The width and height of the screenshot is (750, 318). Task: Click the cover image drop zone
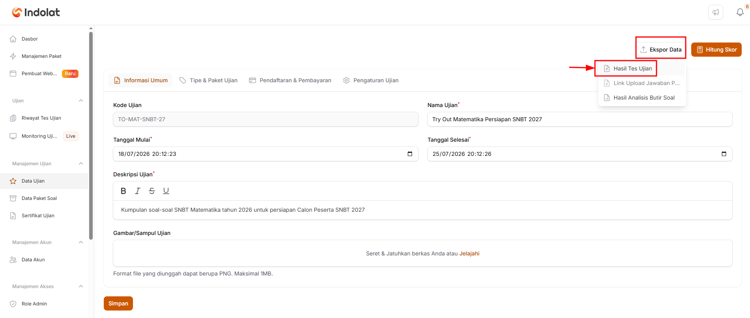(x=423, y=253)
